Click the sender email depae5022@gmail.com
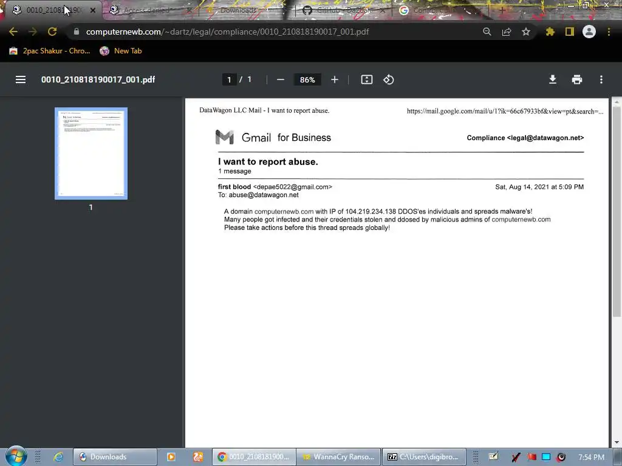622x466 pixels. (293, 187)
